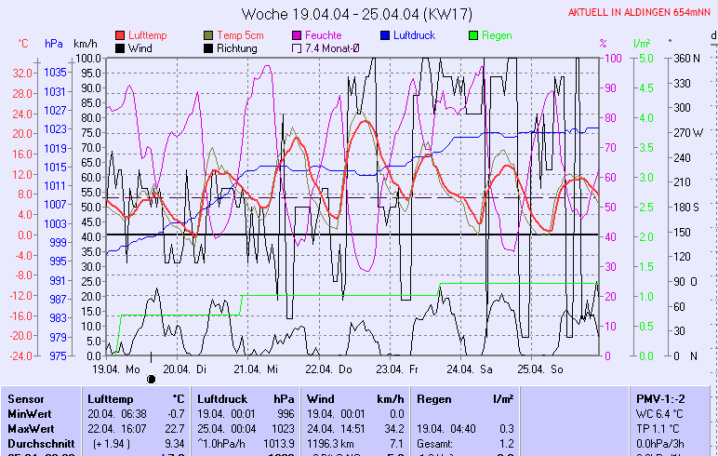This screenshot has height=456, width=718.
Task: Click the black Richtung legend square
Action: (x=208, y=47)
